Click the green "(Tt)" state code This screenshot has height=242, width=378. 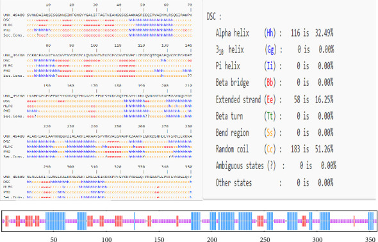click(270, 116)
